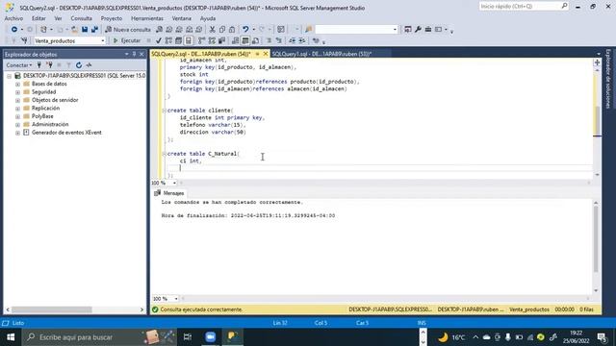Screen dimensions: 616x346
Task: Open the Ventana menu
Action: click(x=182, y=18)
